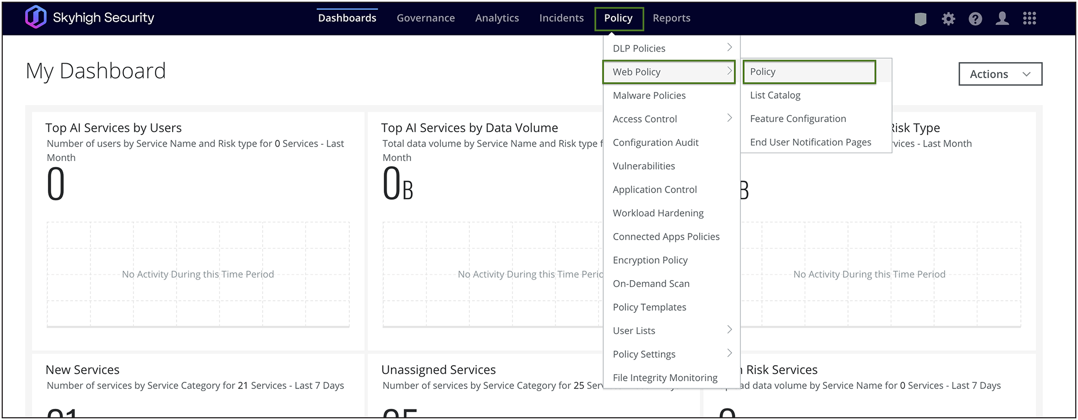Viewport: 1078px width, 420px height.
Task: Click Top AI Services by Data Volume title
Action: (x=470, y=128)
